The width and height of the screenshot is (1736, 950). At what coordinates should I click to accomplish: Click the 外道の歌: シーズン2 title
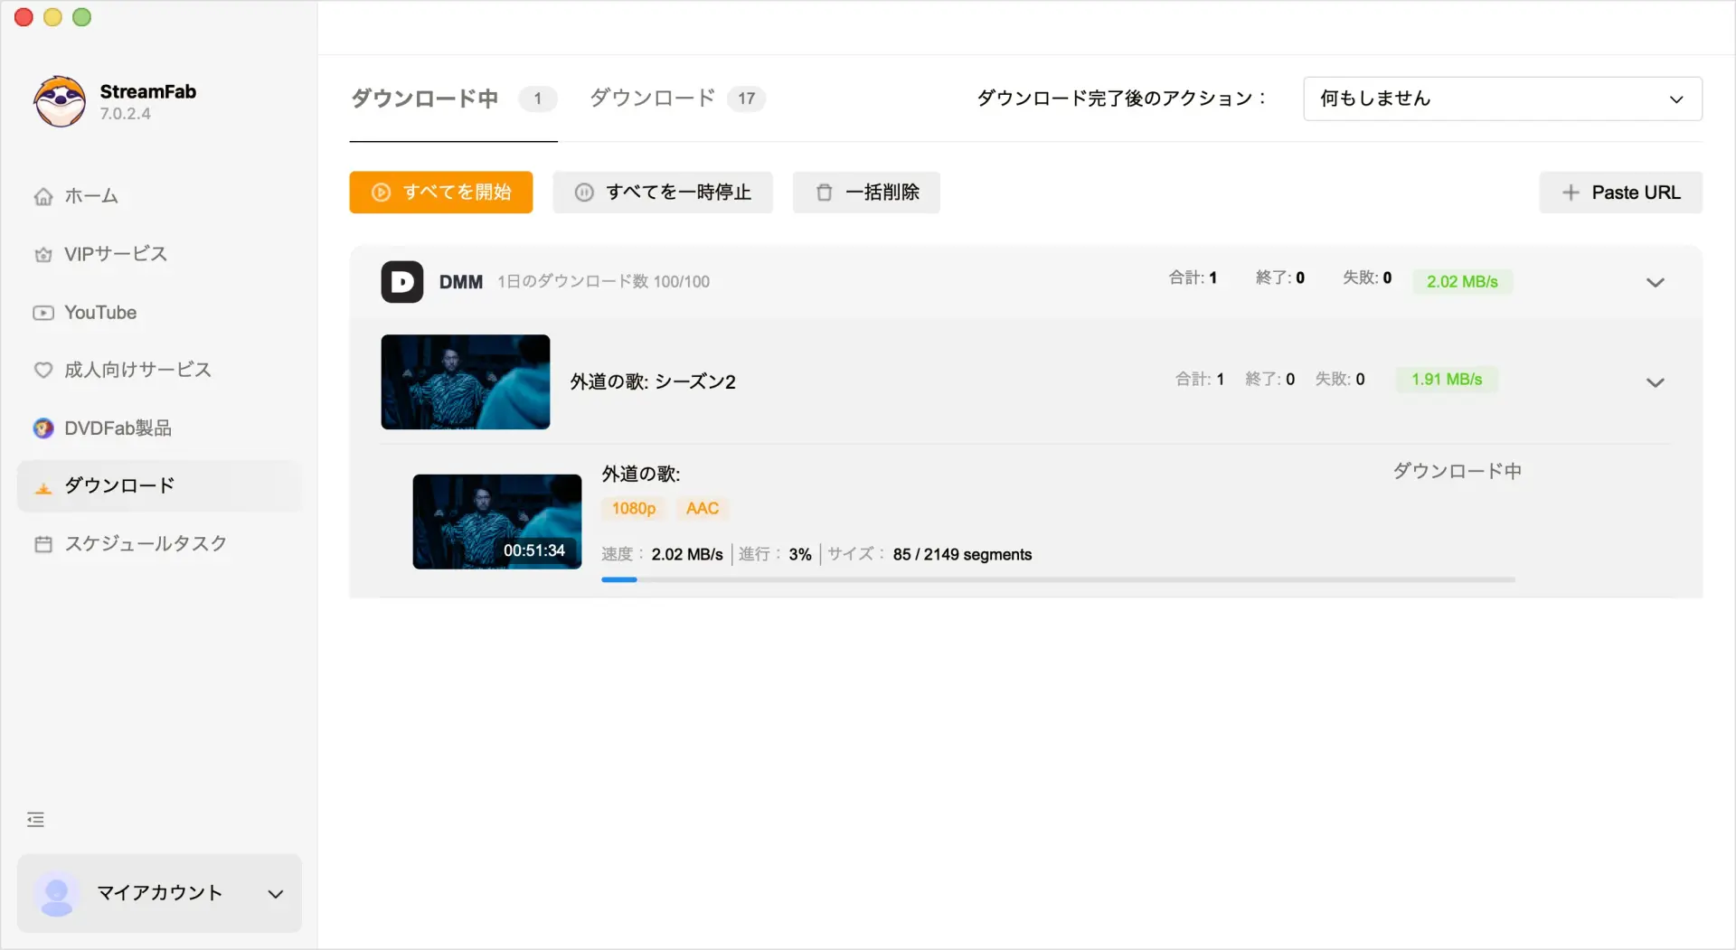click(653, 382)
